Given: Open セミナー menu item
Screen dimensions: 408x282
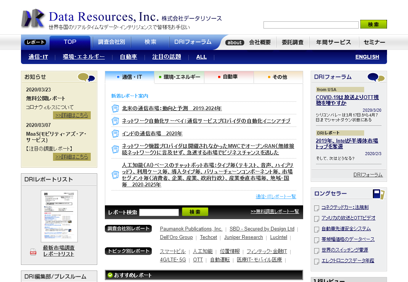Looking at the screenshot, I should (374, 42).
